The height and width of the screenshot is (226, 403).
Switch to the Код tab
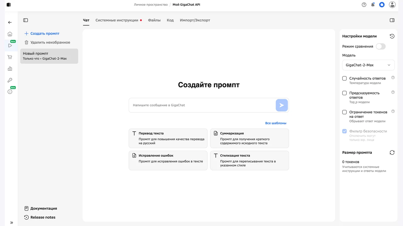coord(170,20)
